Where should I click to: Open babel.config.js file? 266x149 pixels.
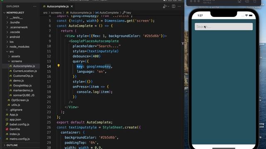20,124
